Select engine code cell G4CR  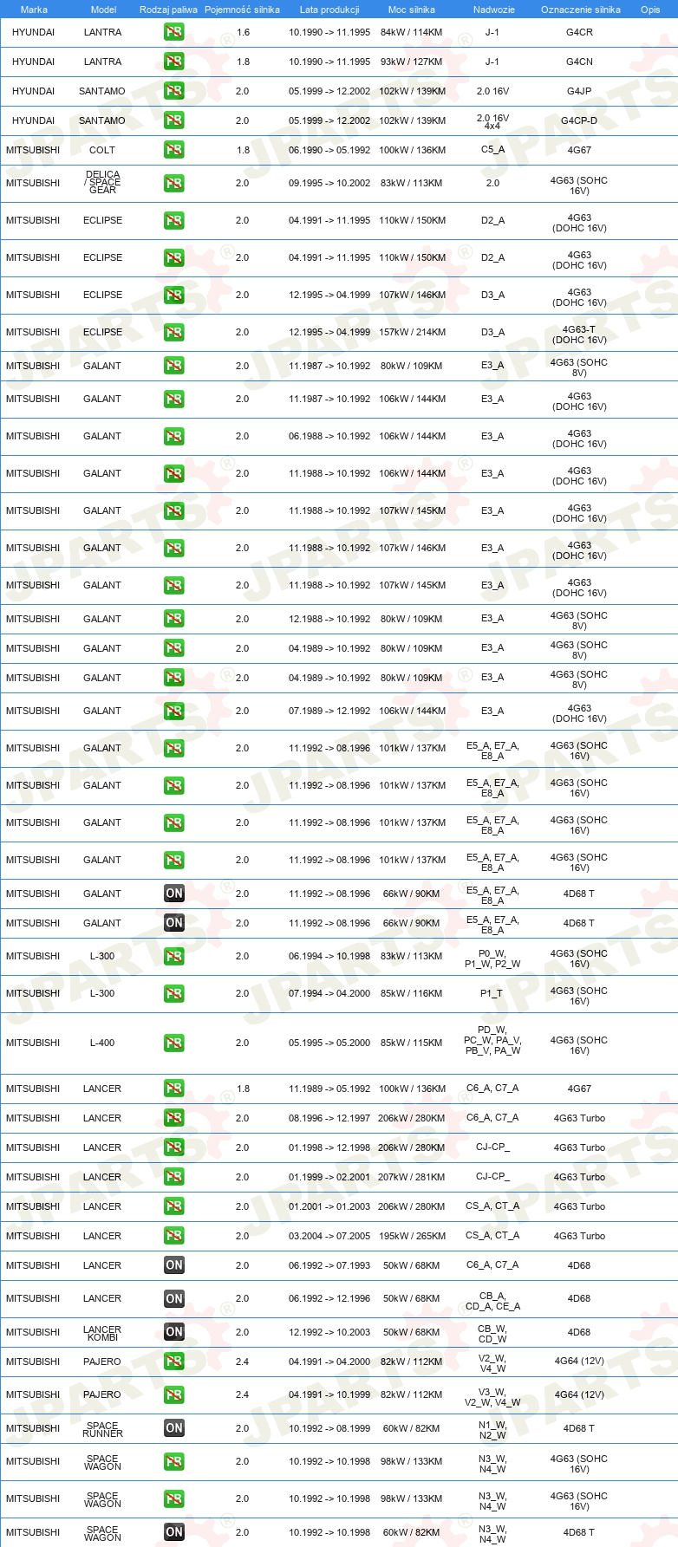point(579,32)
